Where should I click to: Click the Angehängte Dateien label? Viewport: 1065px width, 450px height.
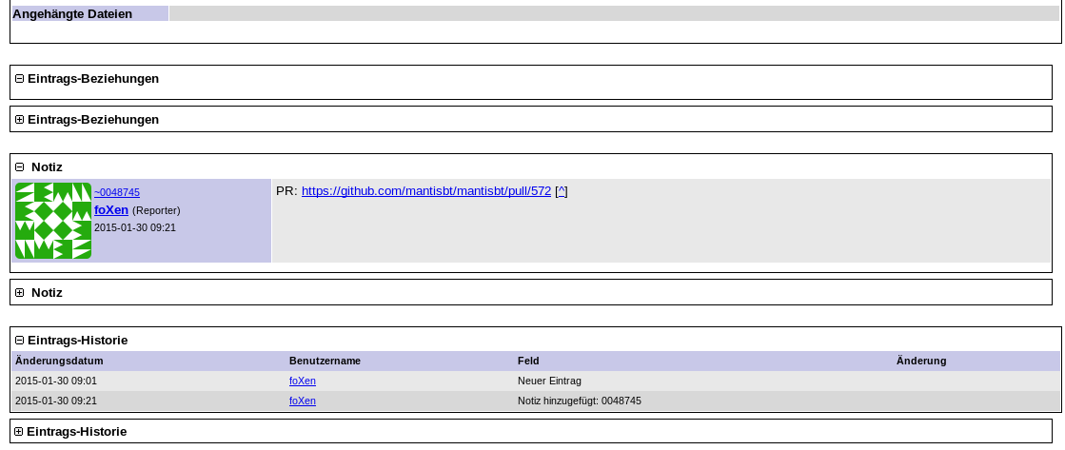[x=72, y=14]
